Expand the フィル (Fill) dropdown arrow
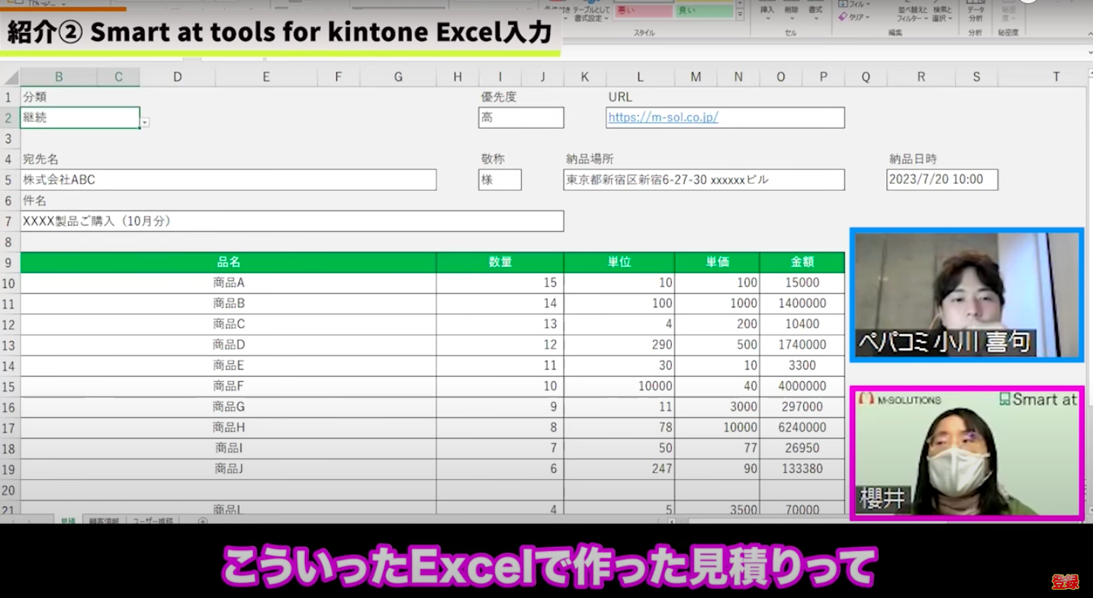 (x=866, y=5)
